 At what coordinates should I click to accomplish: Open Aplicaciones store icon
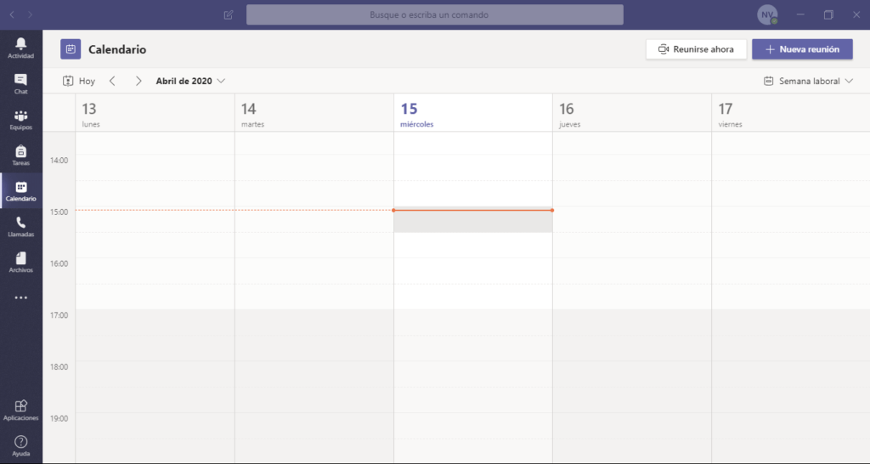pyautogui.click(x=20, y=410)
